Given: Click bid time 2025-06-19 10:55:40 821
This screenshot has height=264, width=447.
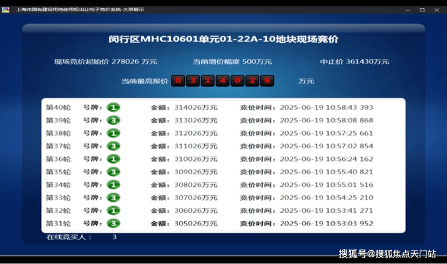Looking at the screenshot, I should [326, 172].
